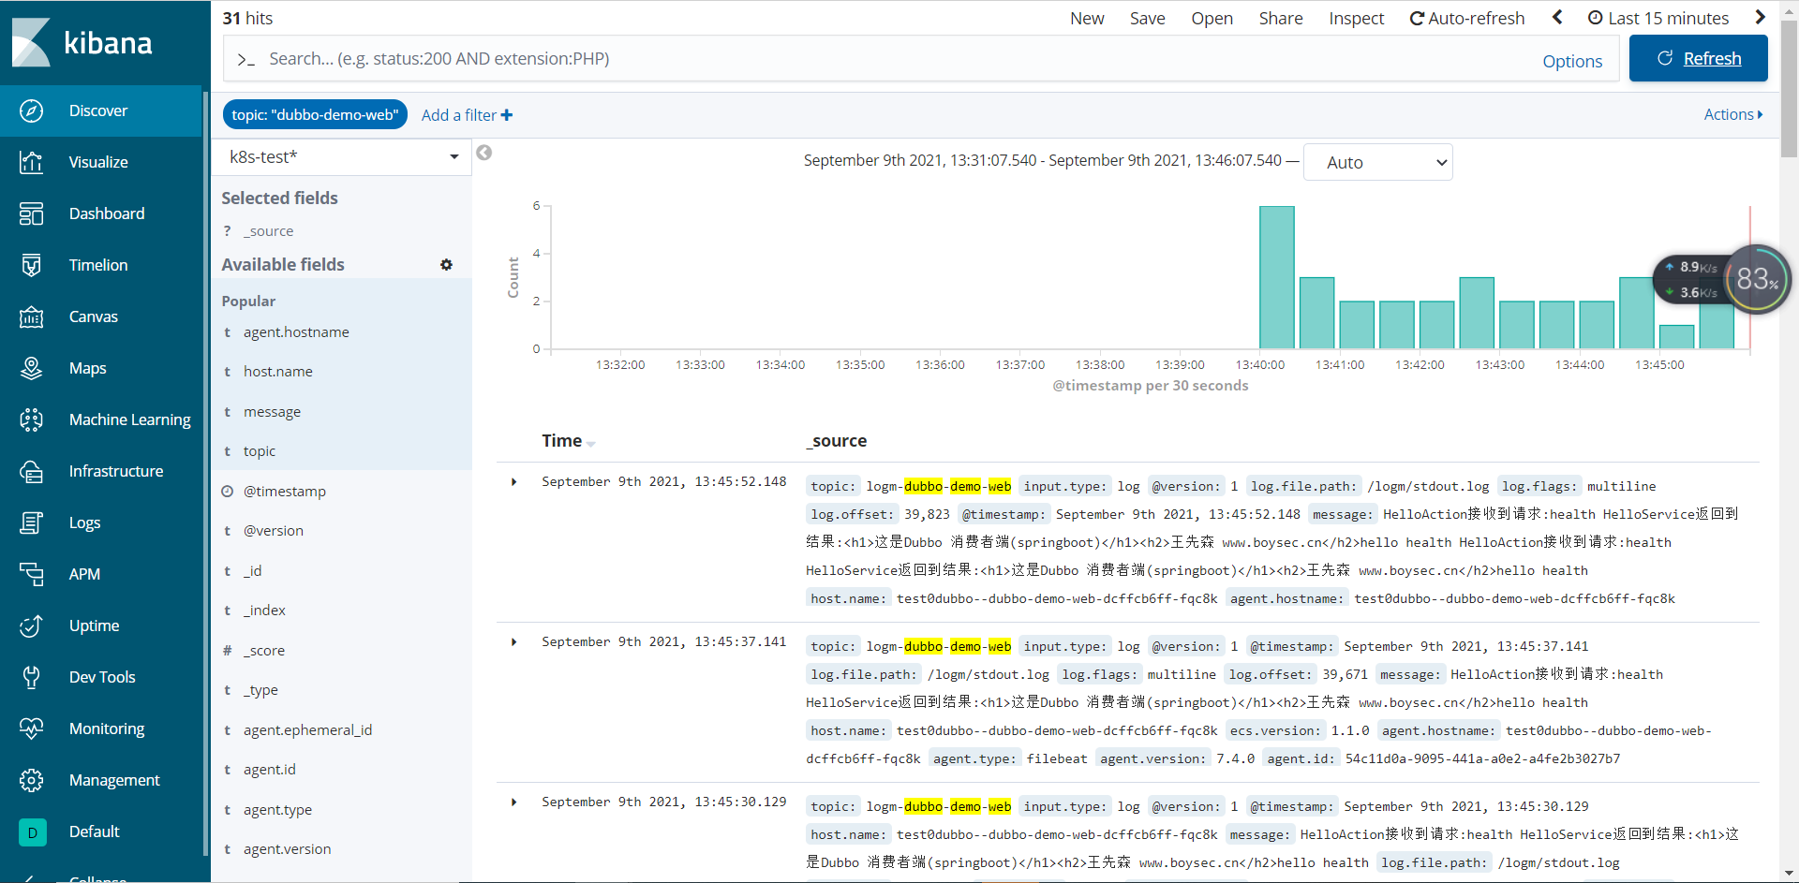
Task: Select the agent.ephemeral_id field
Action: 307,730
